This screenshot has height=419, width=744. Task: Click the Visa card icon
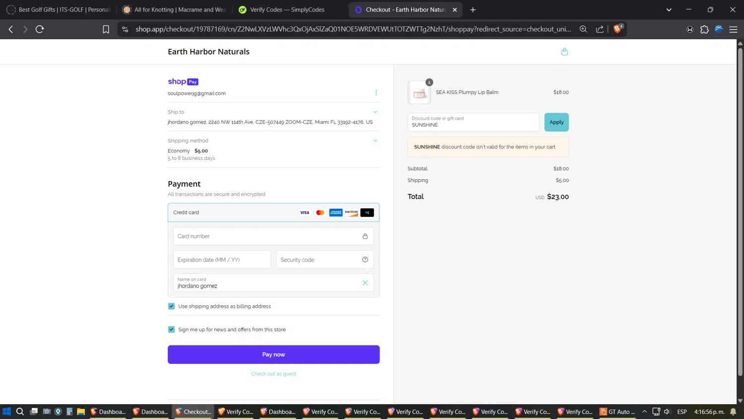[x=305, y=212]
